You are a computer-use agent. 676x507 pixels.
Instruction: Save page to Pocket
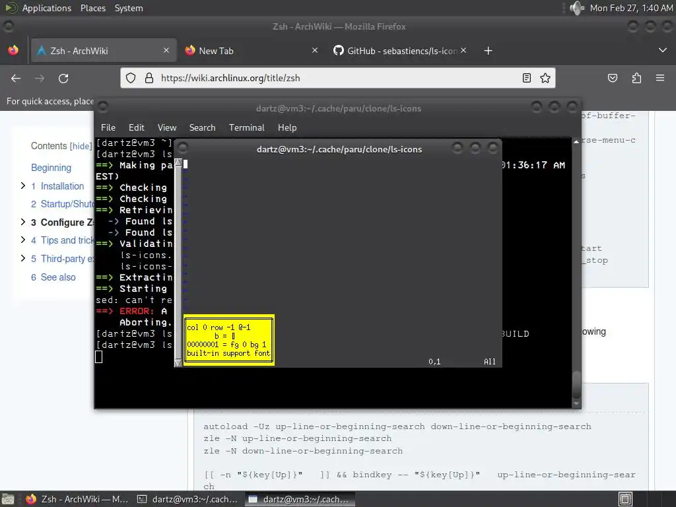[612, 78]
